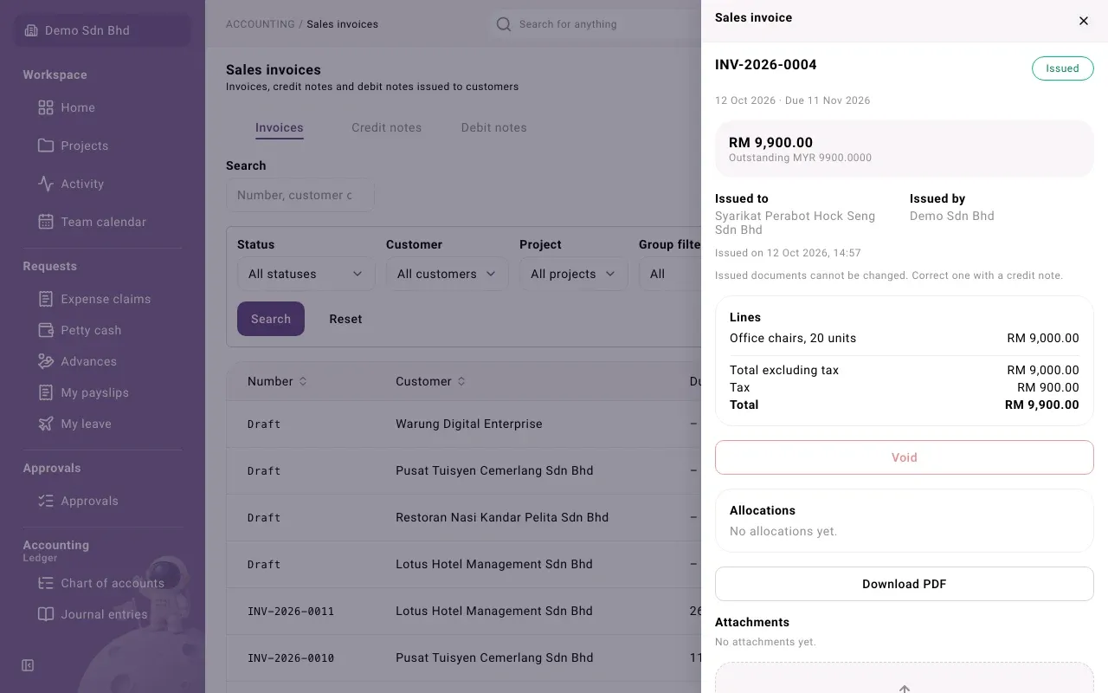Open the All statuses dropdown
The height and width of the screenshot is (693, 1108).
(306, 274)
